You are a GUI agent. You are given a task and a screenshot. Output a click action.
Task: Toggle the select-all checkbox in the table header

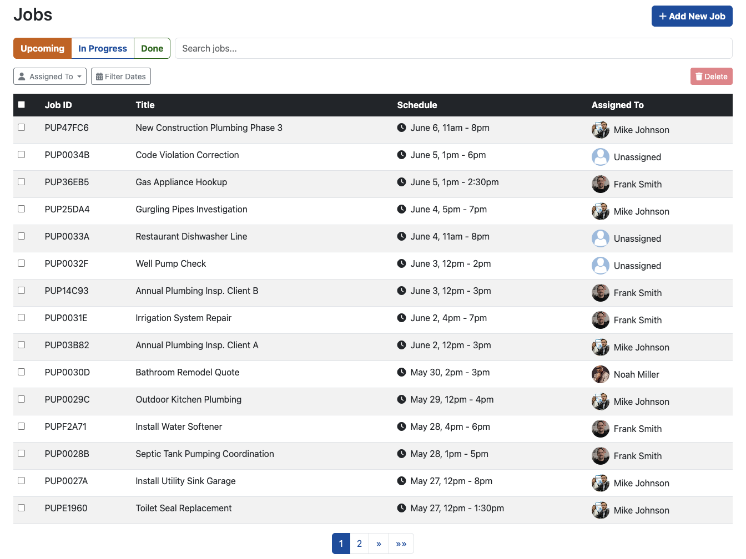pos(21,104)
